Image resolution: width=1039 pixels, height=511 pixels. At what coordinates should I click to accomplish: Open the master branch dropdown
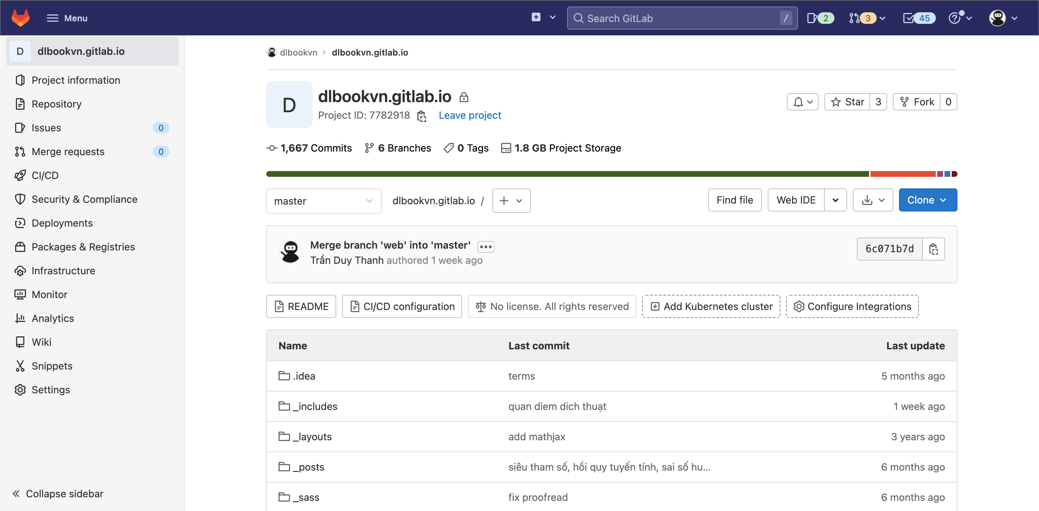pyautogui.click(x=323, y=201)
